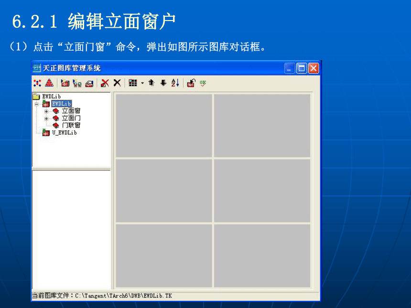Select the top EWDLib folder node
This screenshot has width=411, height=308.
[52, 96]
